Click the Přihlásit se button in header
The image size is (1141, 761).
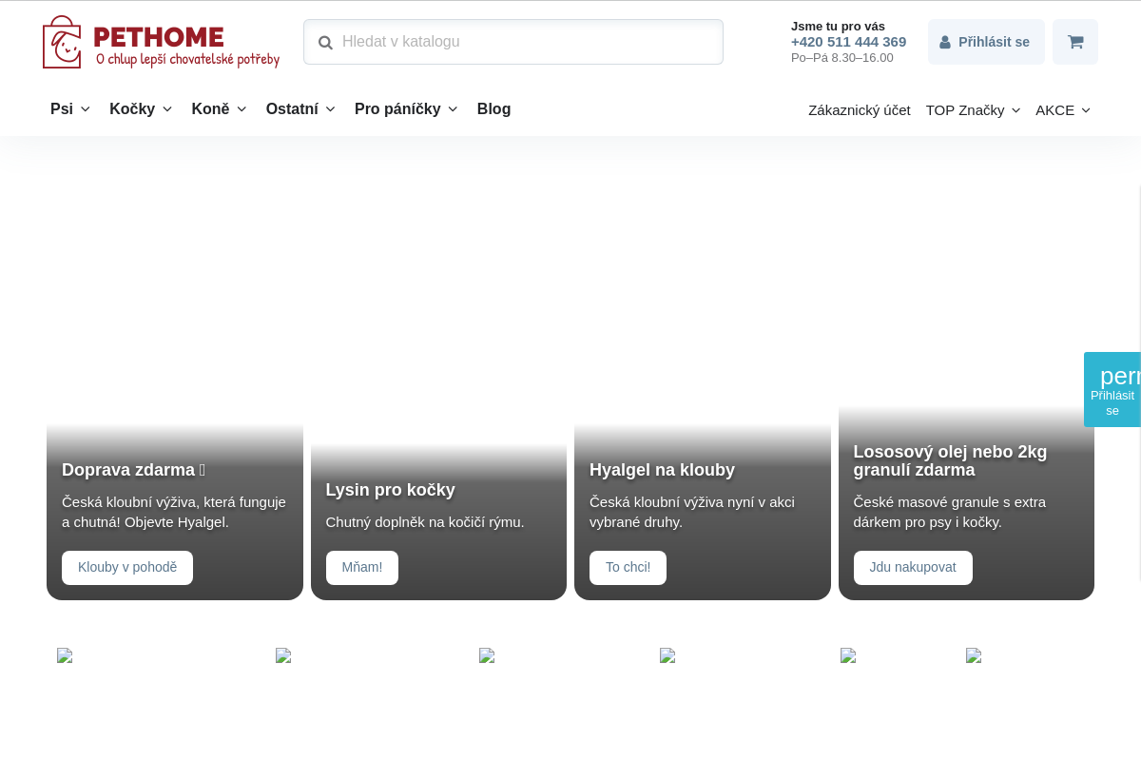click(986, 42)
